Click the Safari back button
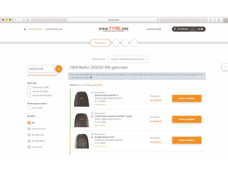Screen dimensions: 228x171 click(16, 20)
